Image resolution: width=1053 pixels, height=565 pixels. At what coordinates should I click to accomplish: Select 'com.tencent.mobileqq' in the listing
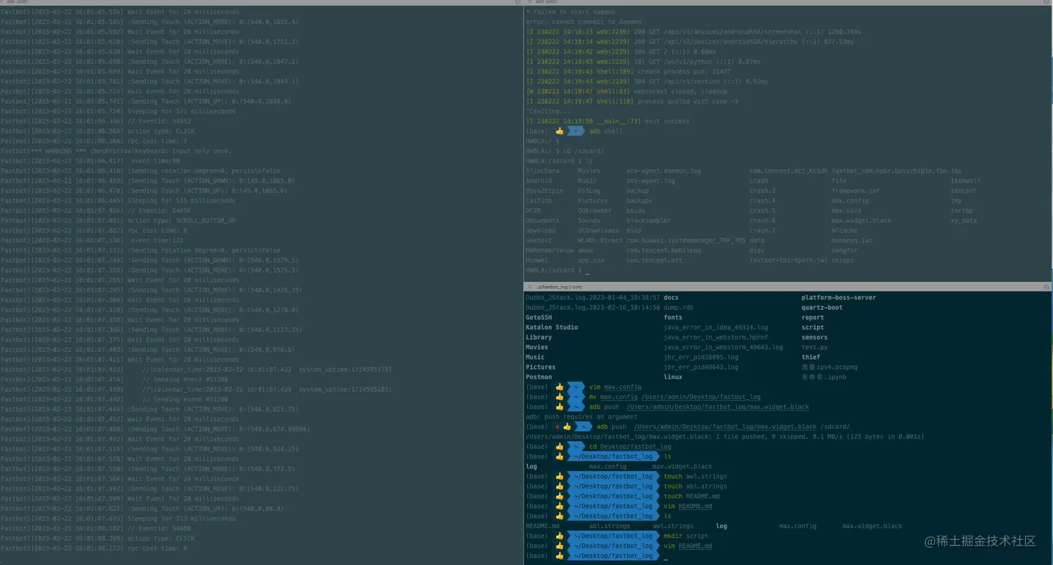(664, 250)
